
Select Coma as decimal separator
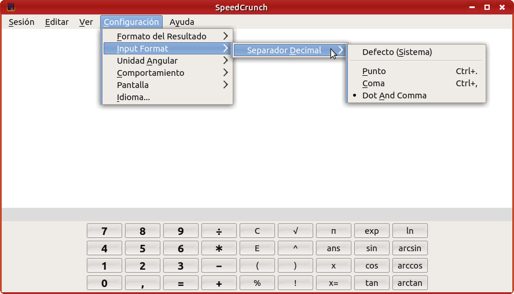coord(416,83)
